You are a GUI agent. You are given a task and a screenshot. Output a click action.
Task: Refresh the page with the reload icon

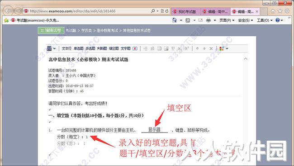[167, 11]
